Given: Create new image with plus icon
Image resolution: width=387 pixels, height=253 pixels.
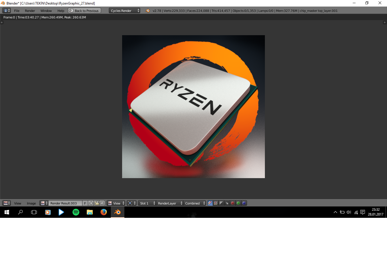Looking at the screenshot, I should point(91,203).
